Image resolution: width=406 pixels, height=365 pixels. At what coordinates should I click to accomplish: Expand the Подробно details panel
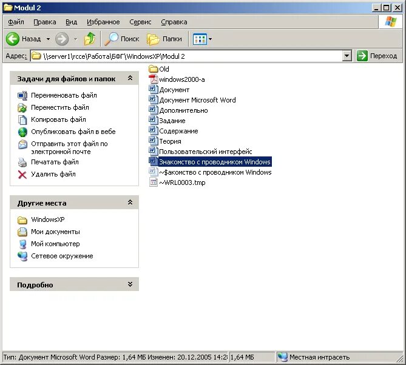point(130,284)
